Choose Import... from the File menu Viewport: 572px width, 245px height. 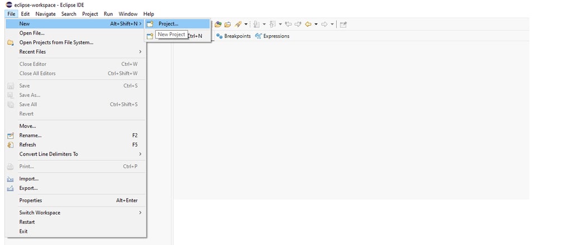(x=76, y=179)
